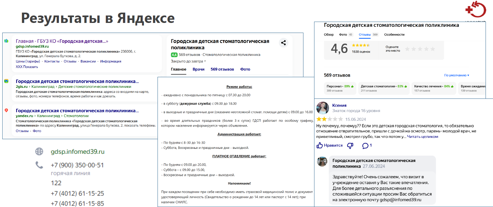
Task: Click the clinic's avatar in the reply
Action: pos(322,161)
